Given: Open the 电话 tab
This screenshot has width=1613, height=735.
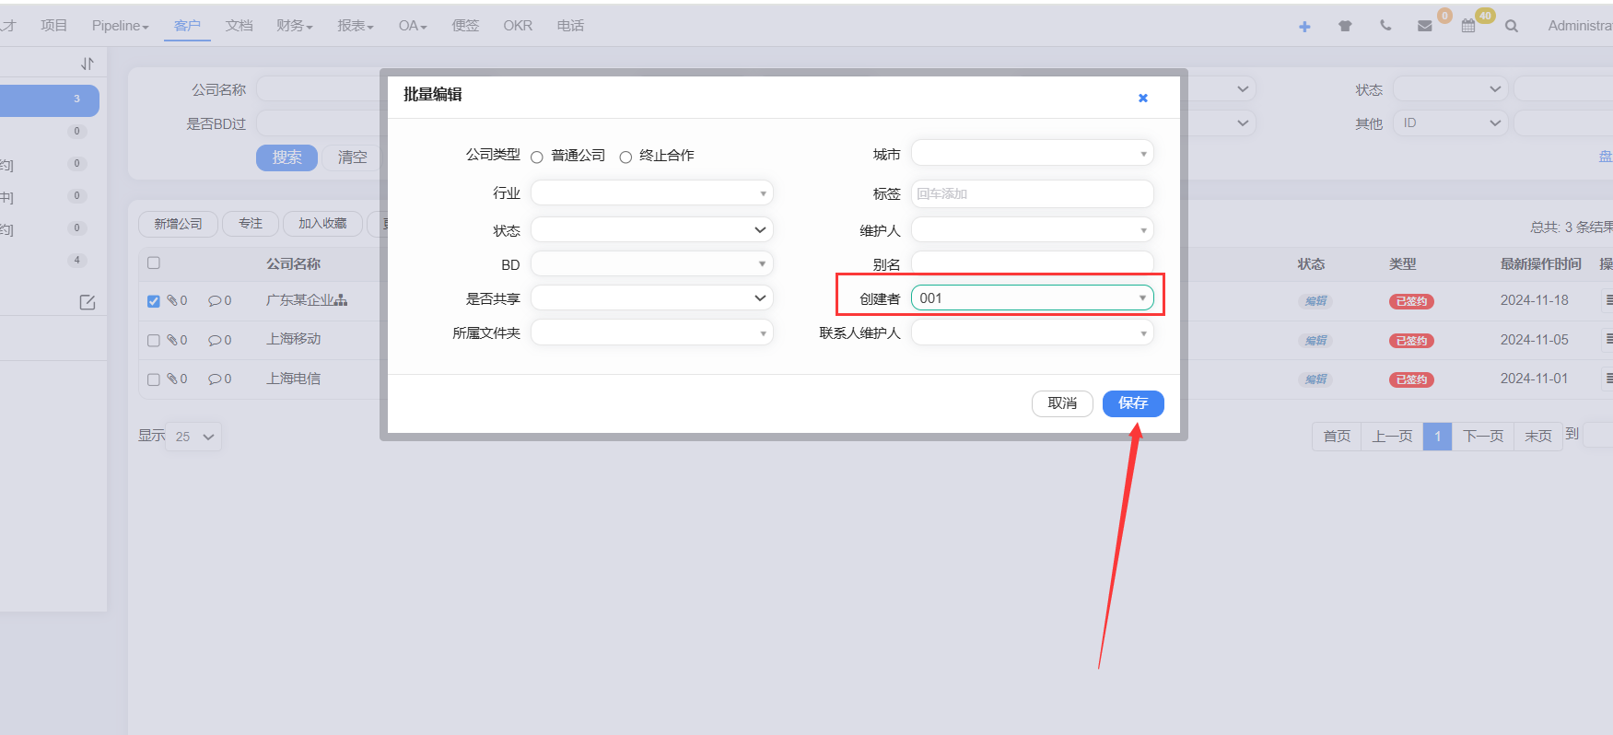Looking at the screenshot, I should (570, 26).
